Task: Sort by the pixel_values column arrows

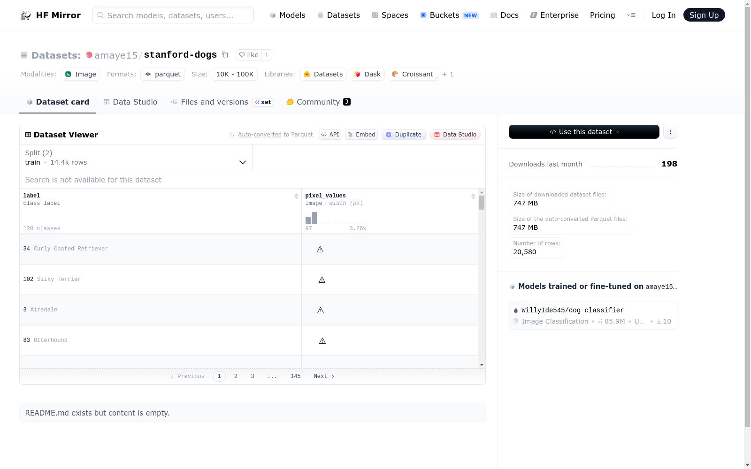Action: tap(473, 196)
